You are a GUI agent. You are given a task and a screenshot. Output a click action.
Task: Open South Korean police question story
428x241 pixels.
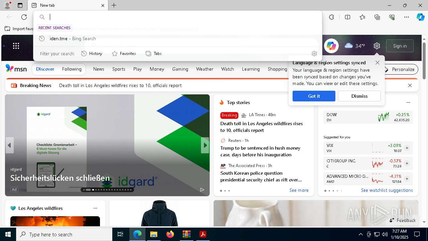tap(261, 176)
